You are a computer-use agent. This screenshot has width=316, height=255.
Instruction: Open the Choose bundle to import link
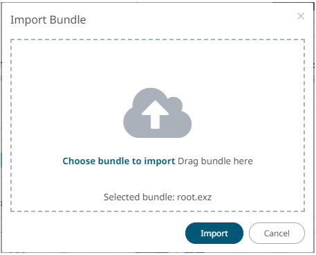click(x=119, y=161)
